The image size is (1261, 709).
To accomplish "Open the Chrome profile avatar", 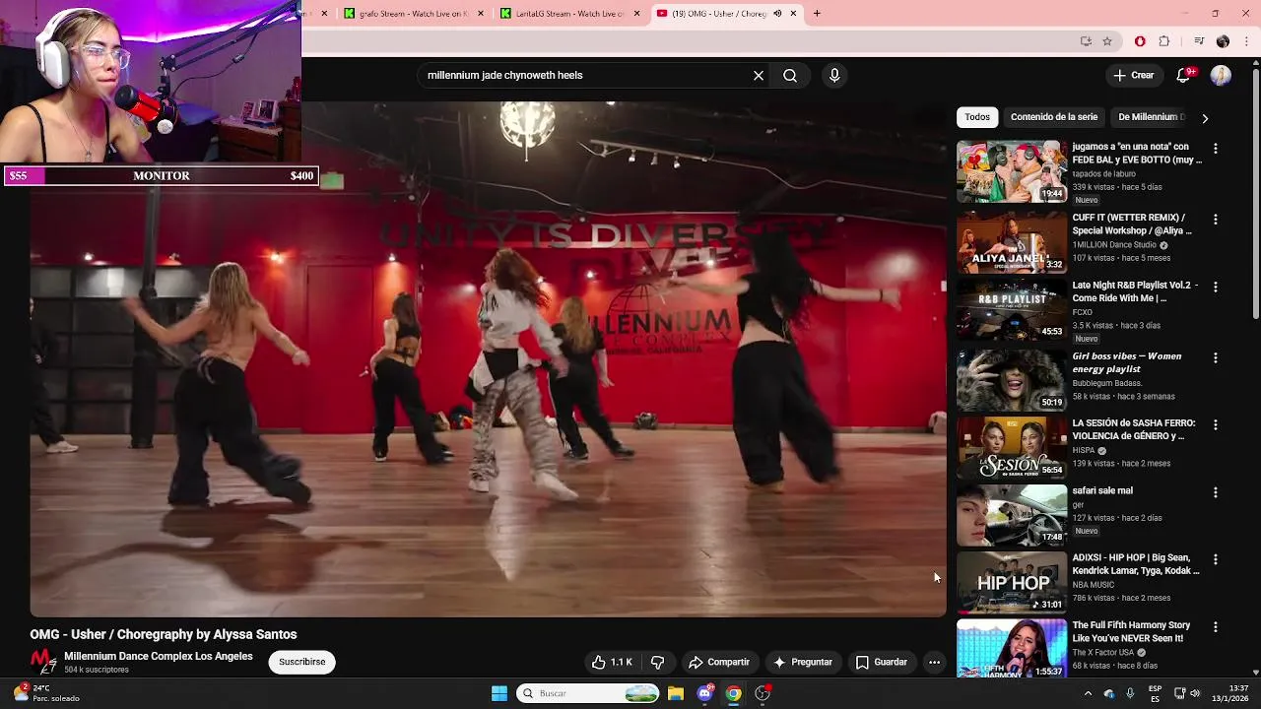I will pyautogui.click(x=1223, y=41).
